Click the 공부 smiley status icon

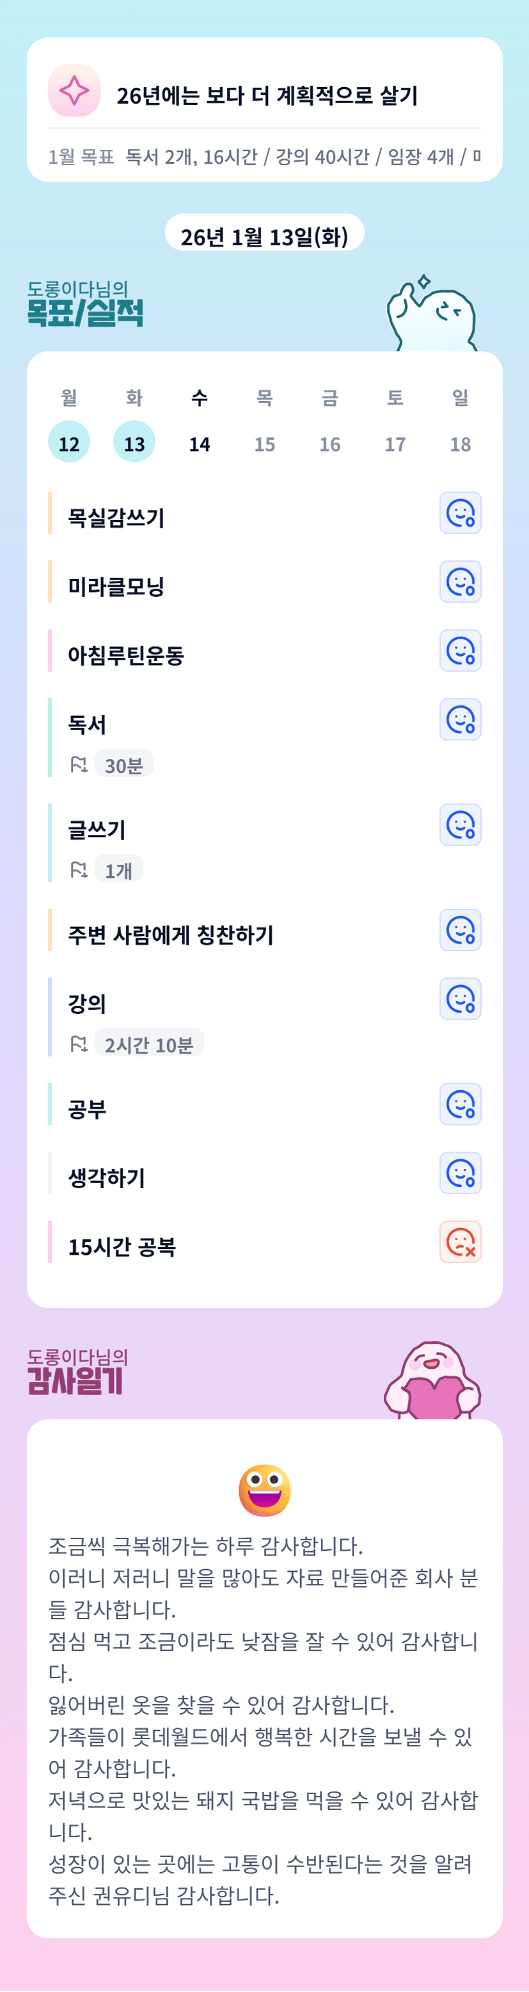pos(461,1104)
